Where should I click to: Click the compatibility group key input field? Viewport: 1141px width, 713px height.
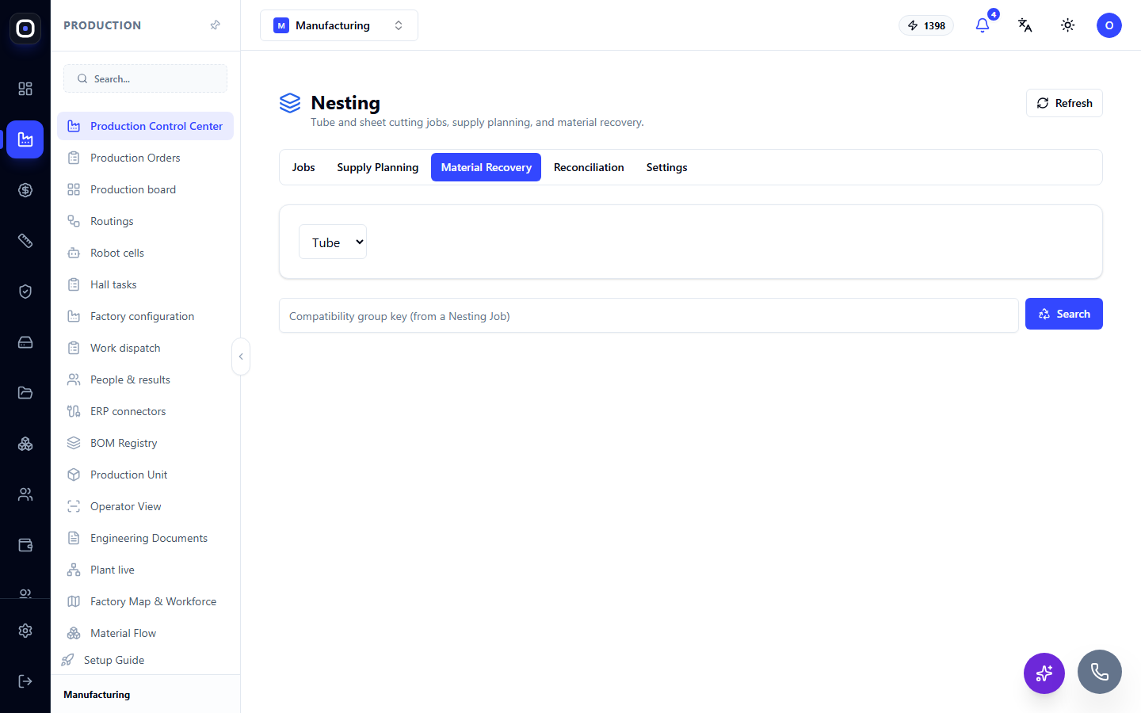pyautogui.click(x=649, y=315)
